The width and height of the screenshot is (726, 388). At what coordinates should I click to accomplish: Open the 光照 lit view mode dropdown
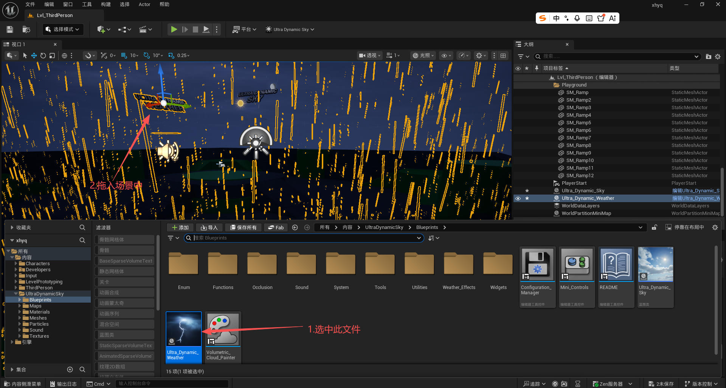423,56
